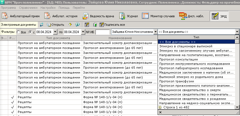Select the 'с' date range radio button
Screen dimensions: 240x116
coord(30,32)
